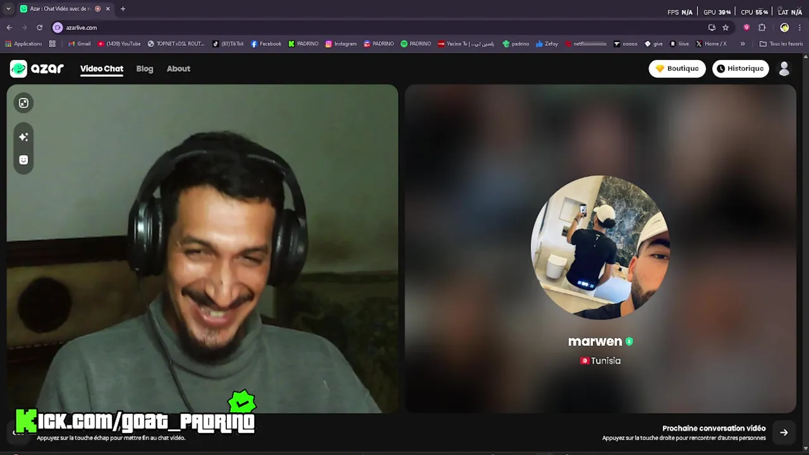Go to next video chat arrow
809x455 pixels.
tap(784, 432)
